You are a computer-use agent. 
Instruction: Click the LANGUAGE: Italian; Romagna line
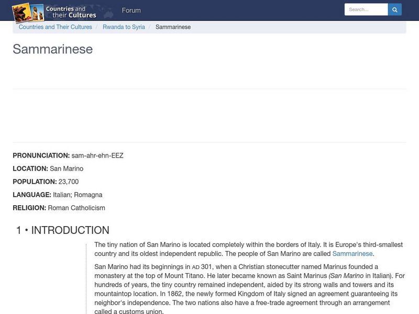58,195
